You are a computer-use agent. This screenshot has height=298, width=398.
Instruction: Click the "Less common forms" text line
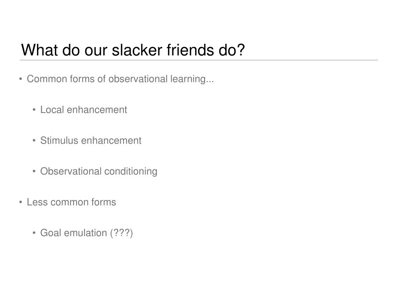pyautogui.click(x=71, y=202)
